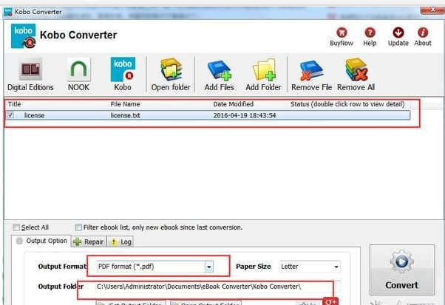This screenshot has width=445, height=305.
Task: Uncheck the license row checkbox
Action: pyautogui.click(x=11, y=115)
